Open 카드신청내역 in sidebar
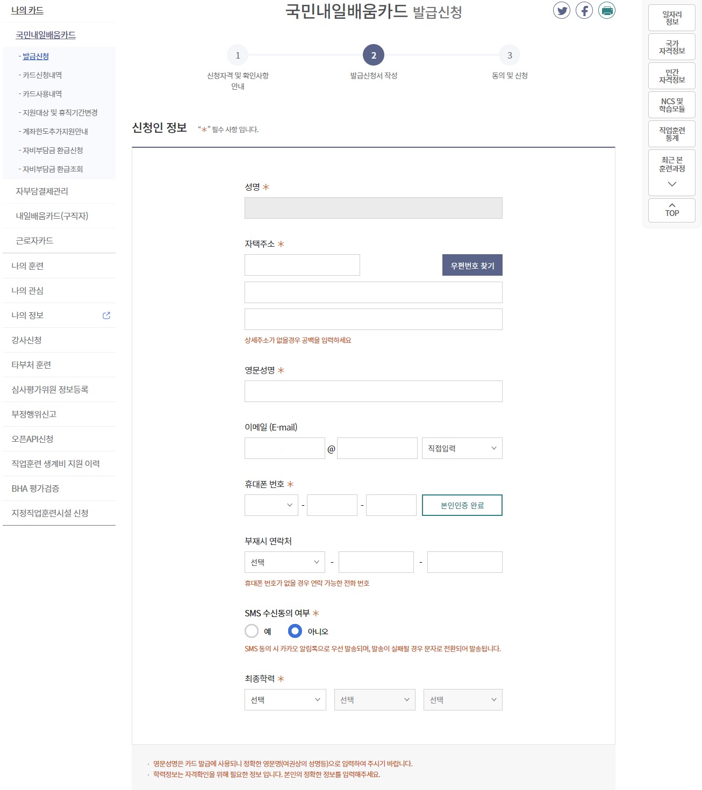This screenshot has width=702, height=790. tap(42, 75)
